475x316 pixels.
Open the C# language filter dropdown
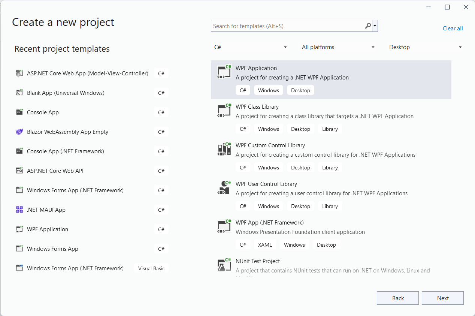tap(250, 47)
